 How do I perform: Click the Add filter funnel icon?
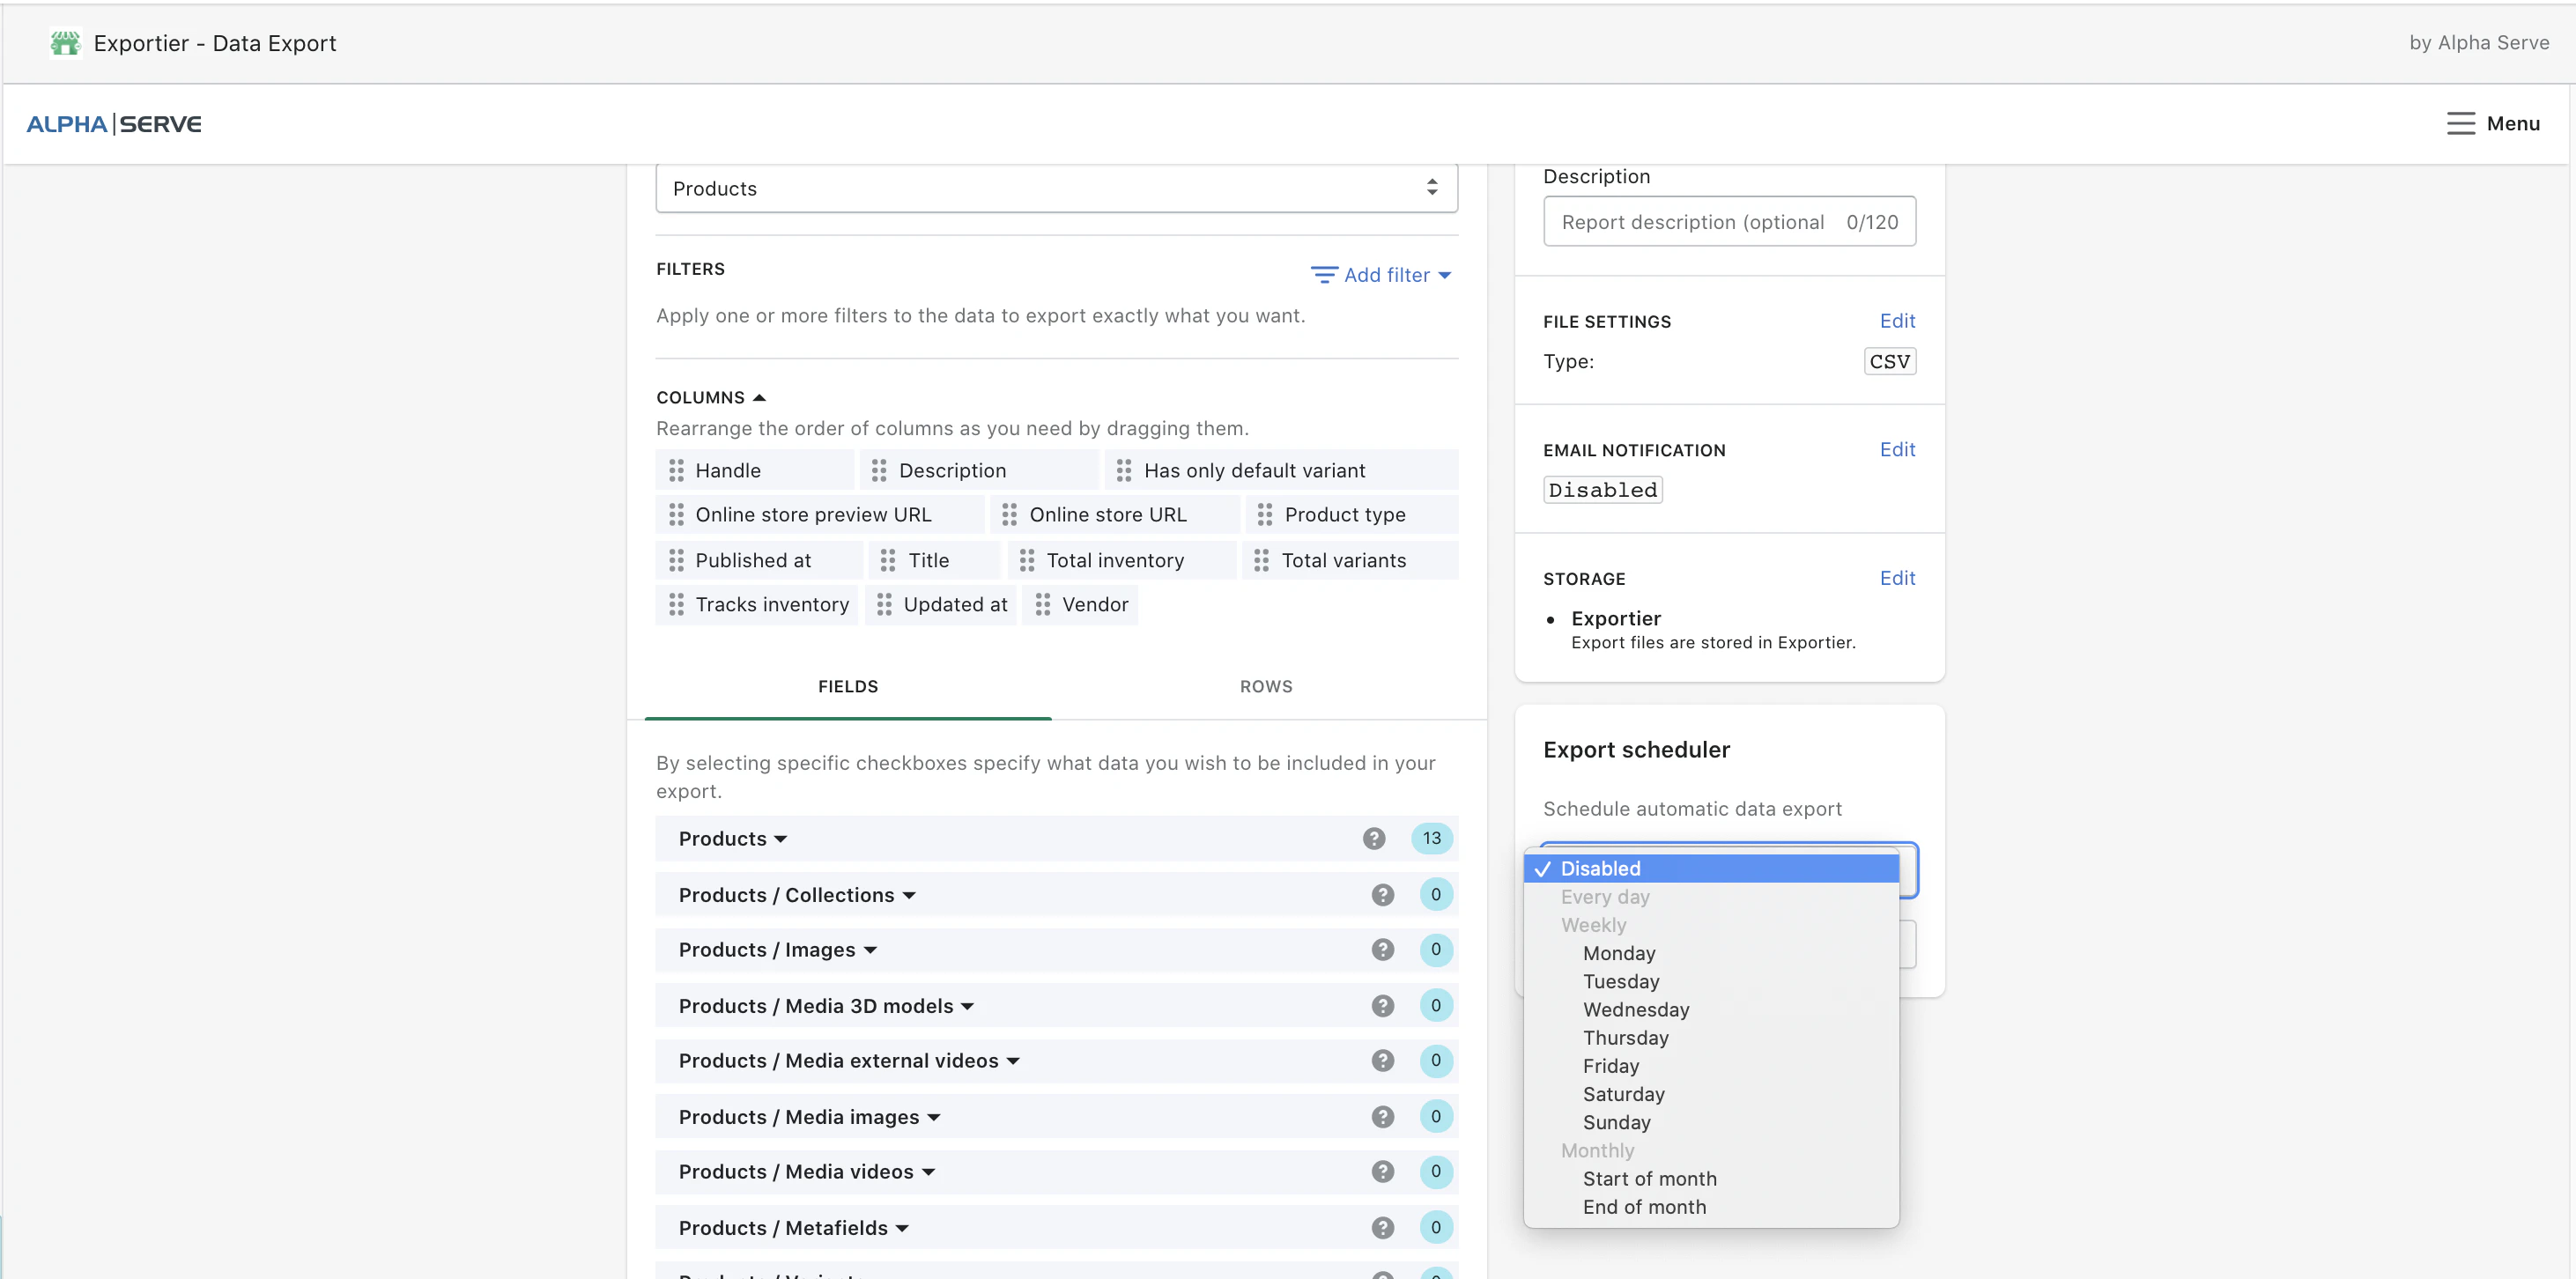(x=1324, y=274)
